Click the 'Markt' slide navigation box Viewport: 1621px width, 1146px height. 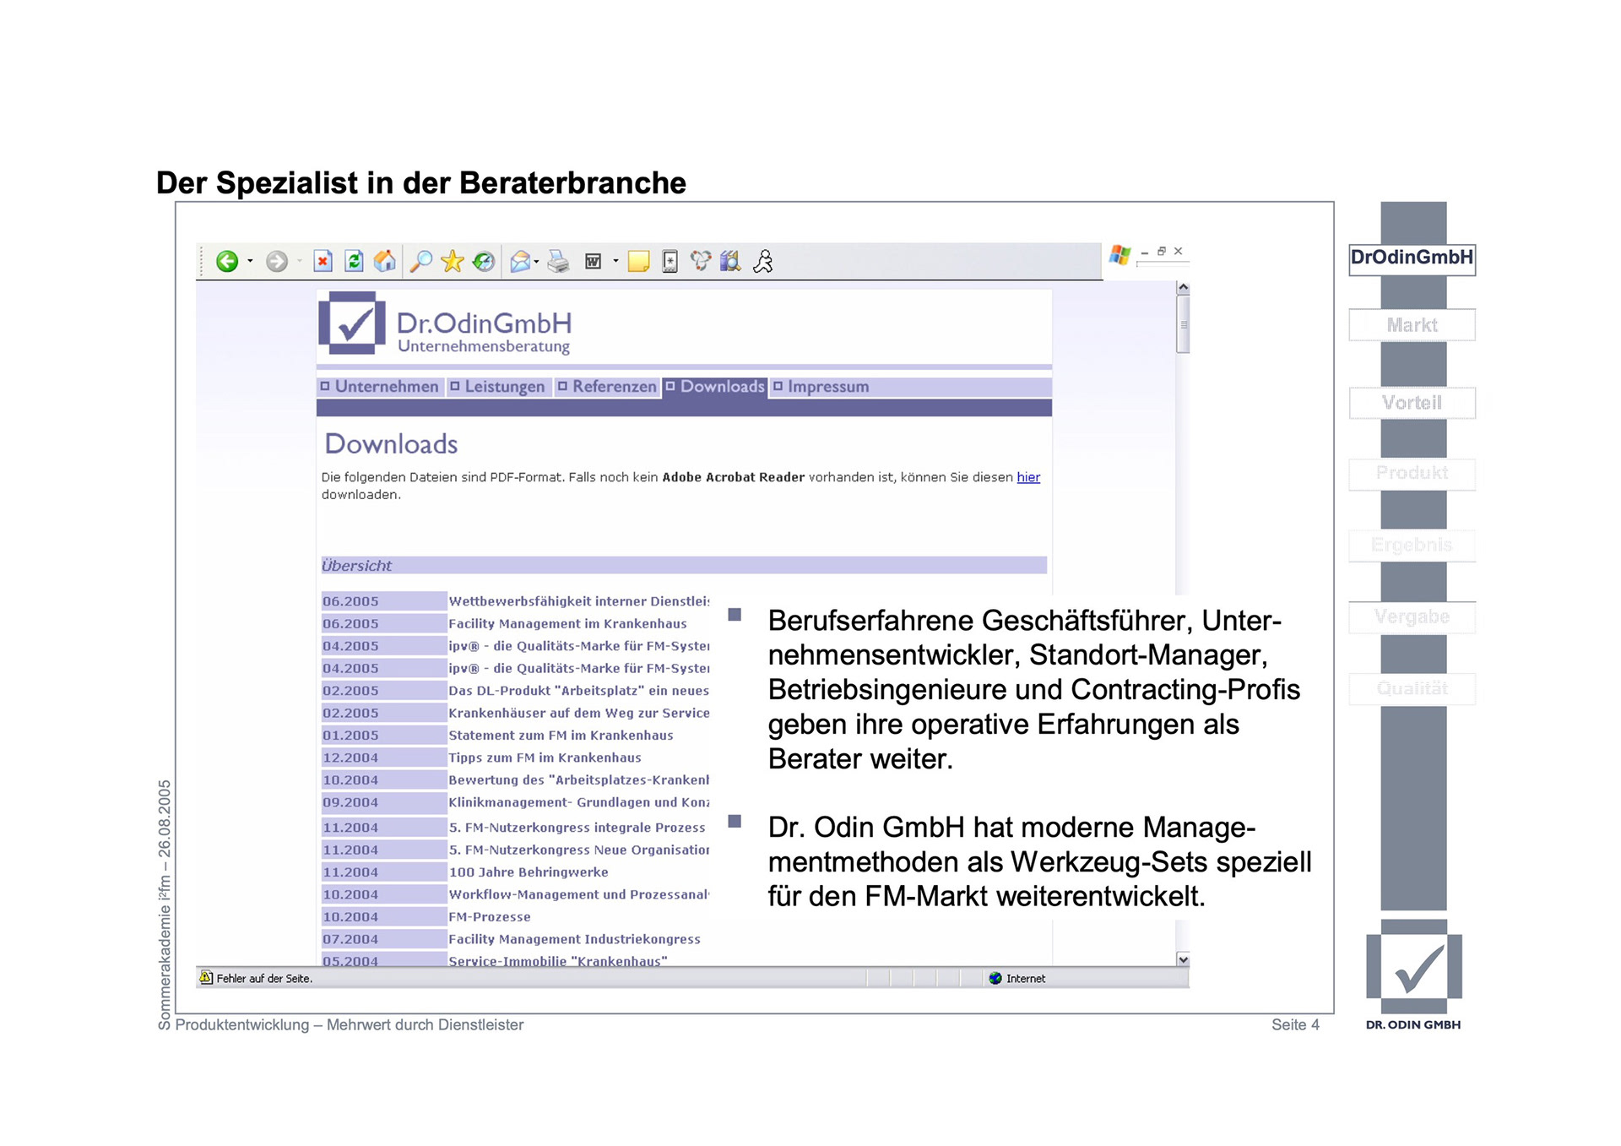(1412, 325)
